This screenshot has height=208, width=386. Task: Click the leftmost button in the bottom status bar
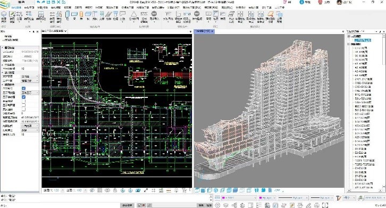click(128, 205)
